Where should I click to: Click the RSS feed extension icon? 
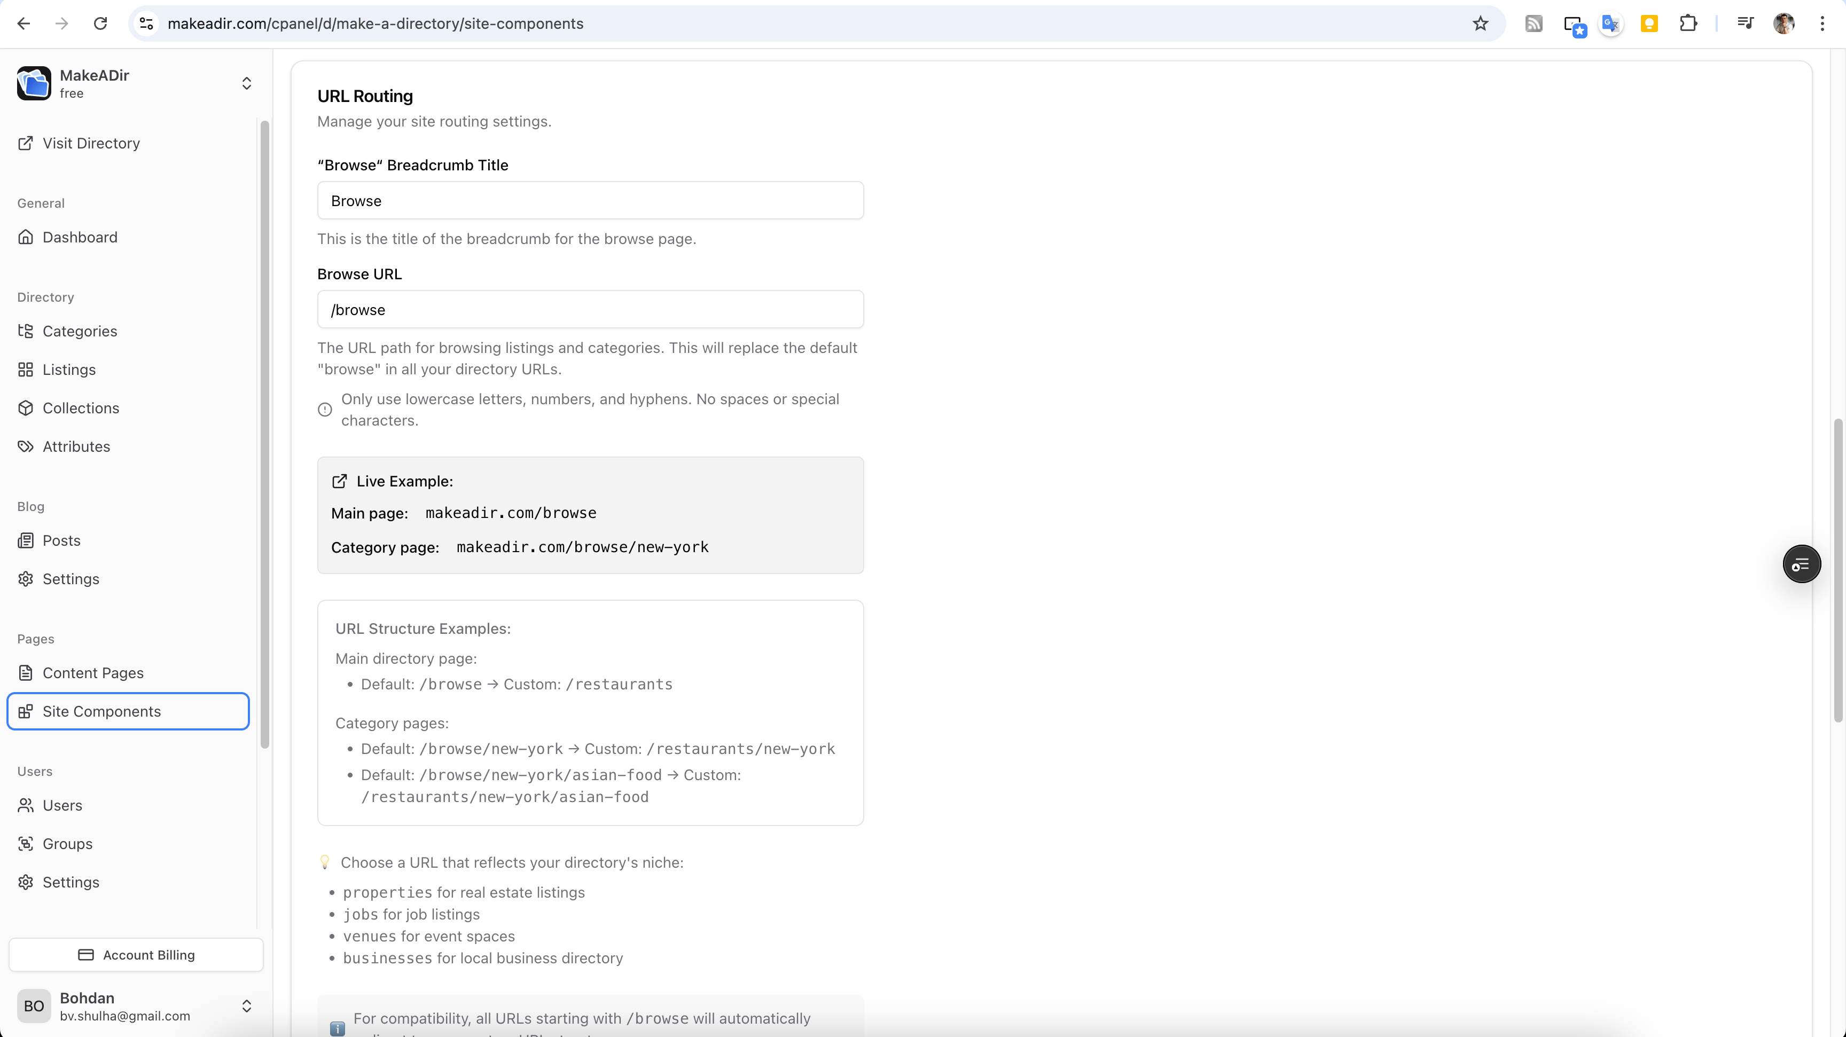(x=1534, y=23)
